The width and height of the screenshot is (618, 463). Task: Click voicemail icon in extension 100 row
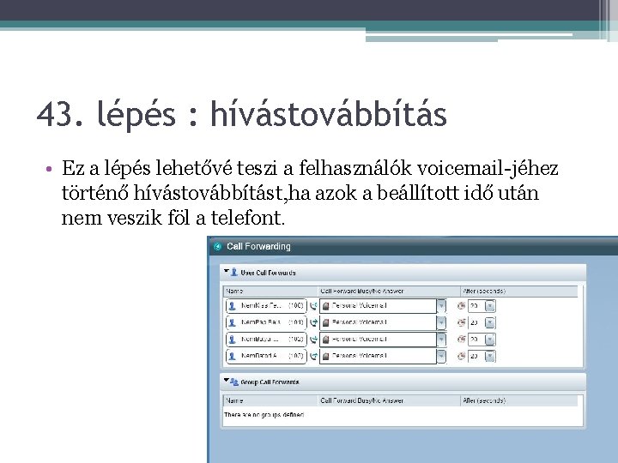325,306
